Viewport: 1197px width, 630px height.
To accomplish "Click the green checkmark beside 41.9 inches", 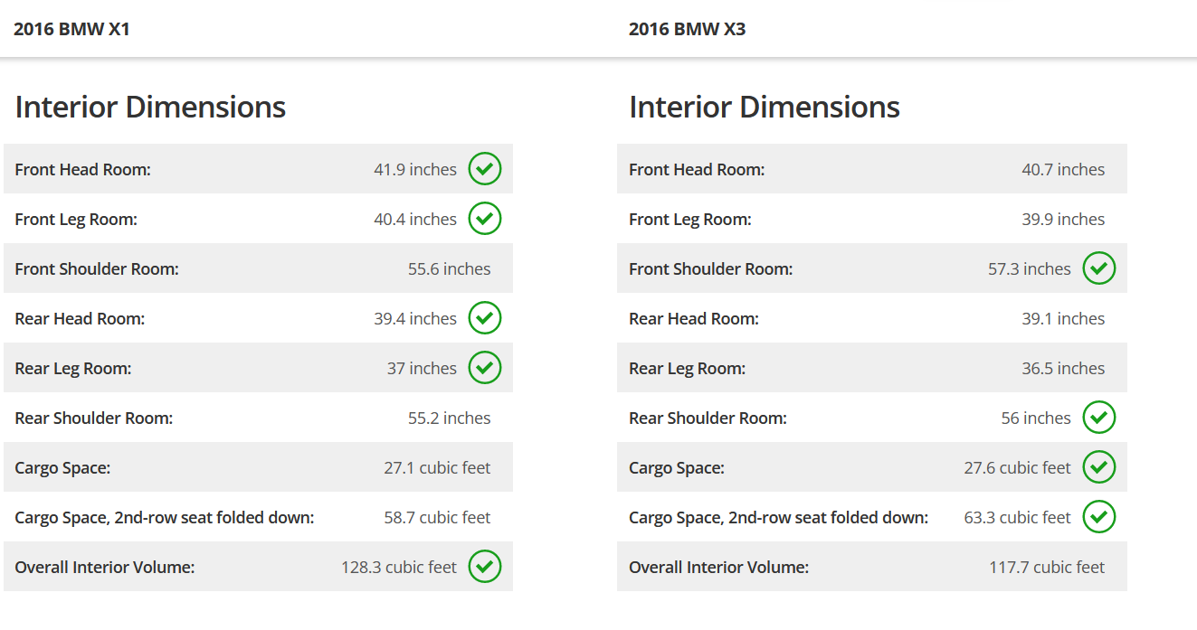I will 485,169.
